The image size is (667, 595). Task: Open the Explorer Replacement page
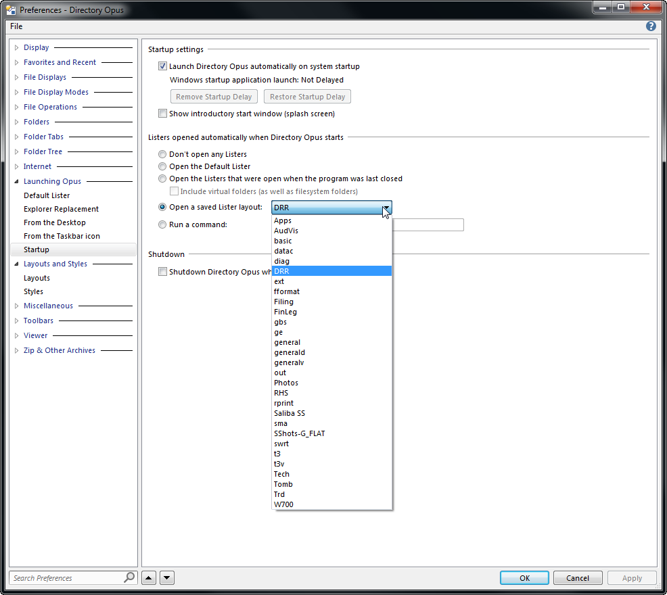point(62,209)
